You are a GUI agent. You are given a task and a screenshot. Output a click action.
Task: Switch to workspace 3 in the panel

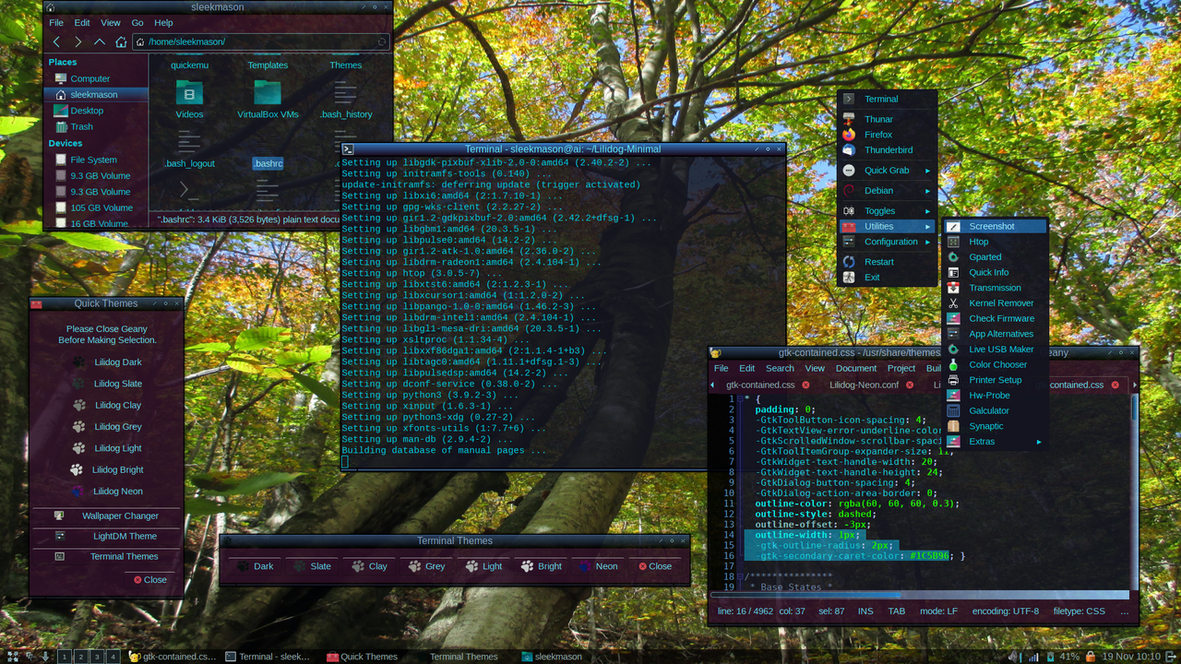[x=96, y=657]
